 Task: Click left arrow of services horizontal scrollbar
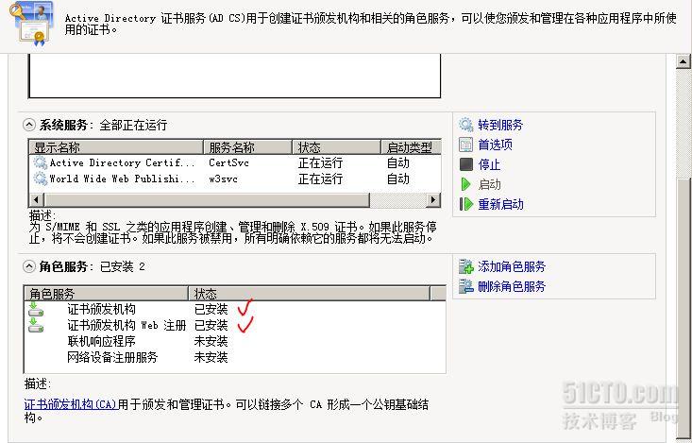(x=36, y=200)
